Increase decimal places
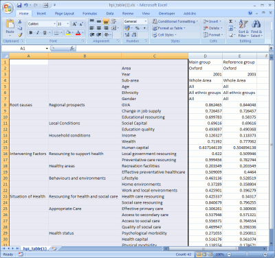This screenshot has width=275, height=258. pyautogui.click(x=127, y=35)
